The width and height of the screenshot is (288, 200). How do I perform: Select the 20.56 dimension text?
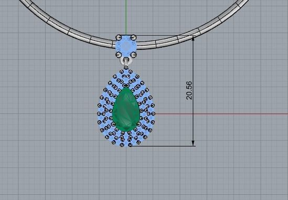pyautogui.click(x=189, y=90)
